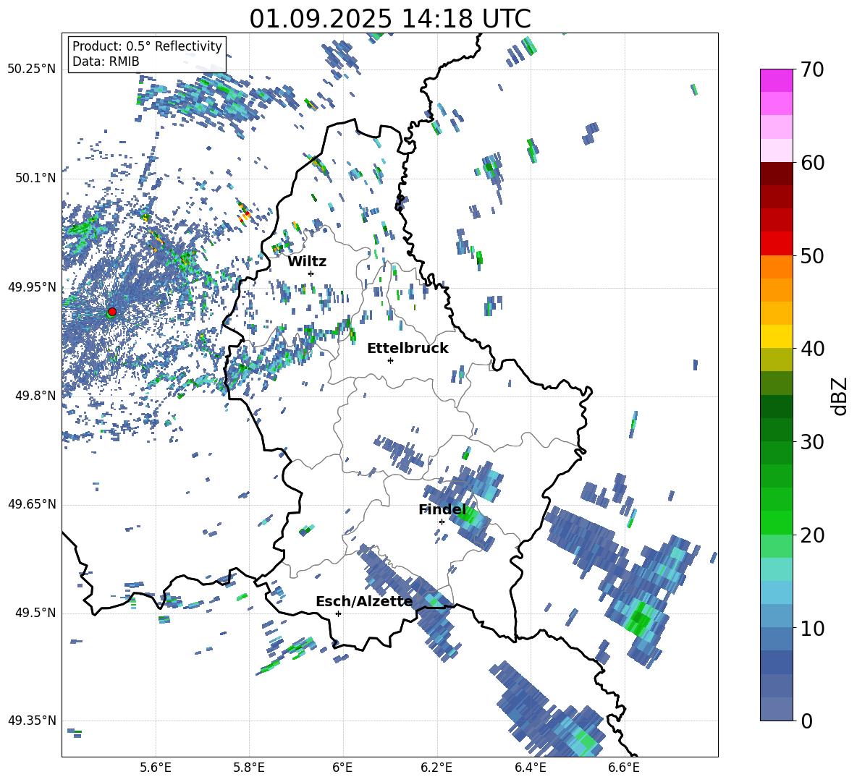Screen dimensions: 857x782
Task: Click the colorbar 20 tick label
Action: coord(812,535)
